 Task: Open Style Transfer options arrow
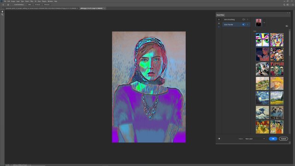tap(248, 24)
